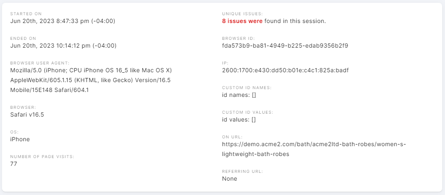
Task: Click the browser user agent string
Action: click(91, 80)
